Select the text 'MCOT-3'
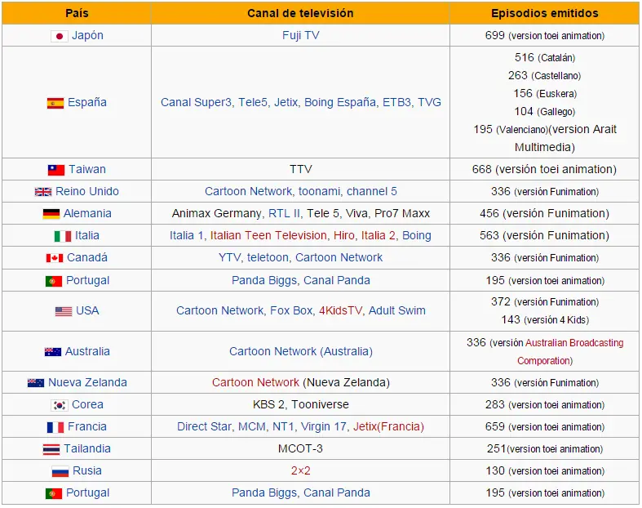Screen dimensions: 642x508 (x=300, y=449)
